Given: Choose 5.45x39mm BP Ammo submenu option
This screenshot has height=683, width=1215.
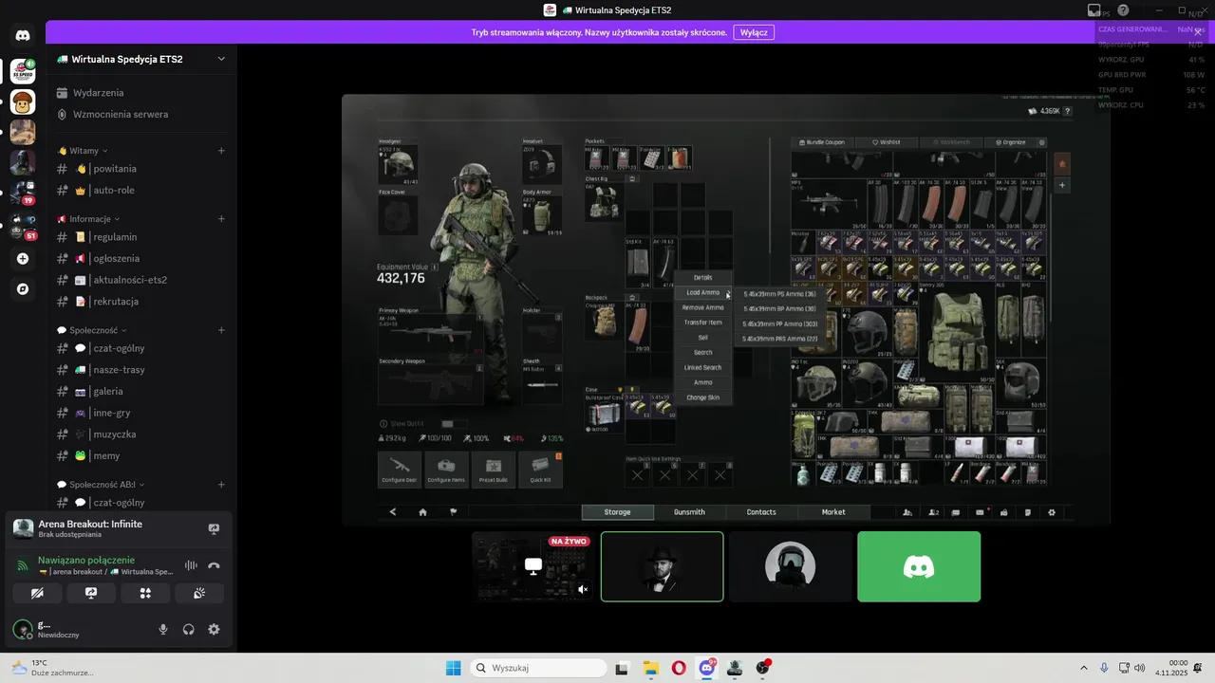Looking at the screenshot, I should [779, 308].
